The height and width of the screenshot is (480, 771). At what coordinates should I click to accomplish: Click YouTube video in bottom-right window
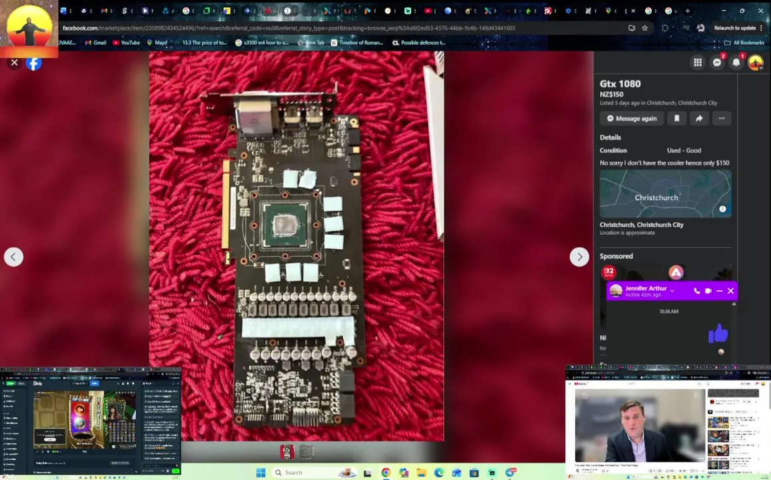tap(638, 425)
